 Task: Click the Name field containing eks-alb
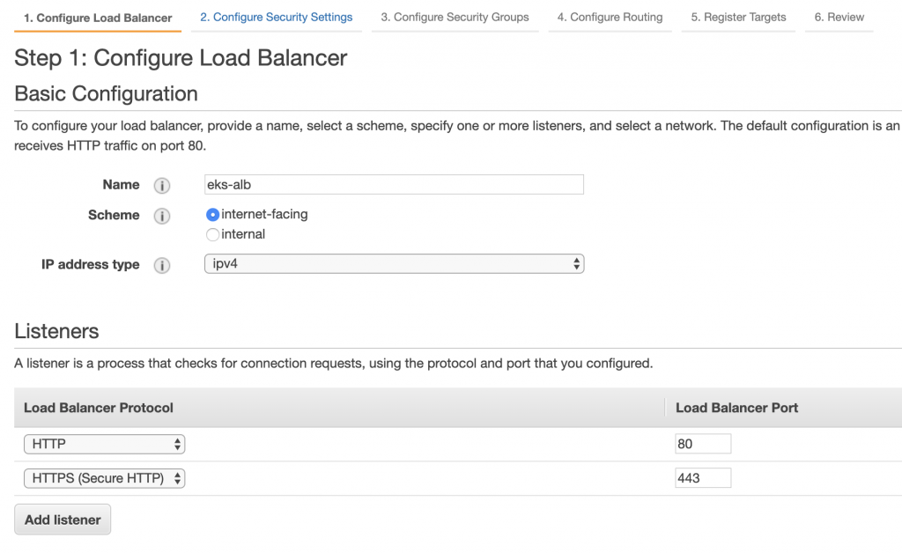(x=394, y=184)
